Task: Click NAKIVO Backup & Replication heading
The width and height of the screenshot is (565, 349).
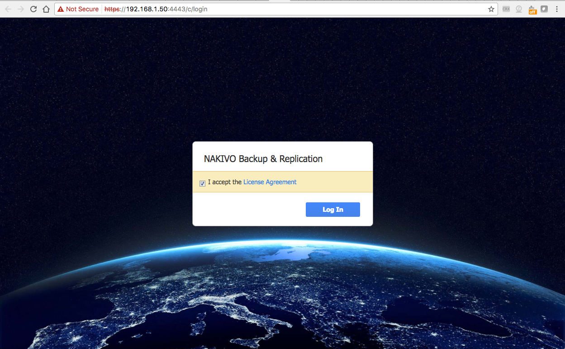Action: point(263,159)
